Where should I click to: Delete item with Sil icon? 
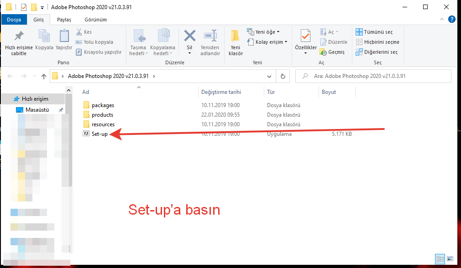[x=189, y=36]
